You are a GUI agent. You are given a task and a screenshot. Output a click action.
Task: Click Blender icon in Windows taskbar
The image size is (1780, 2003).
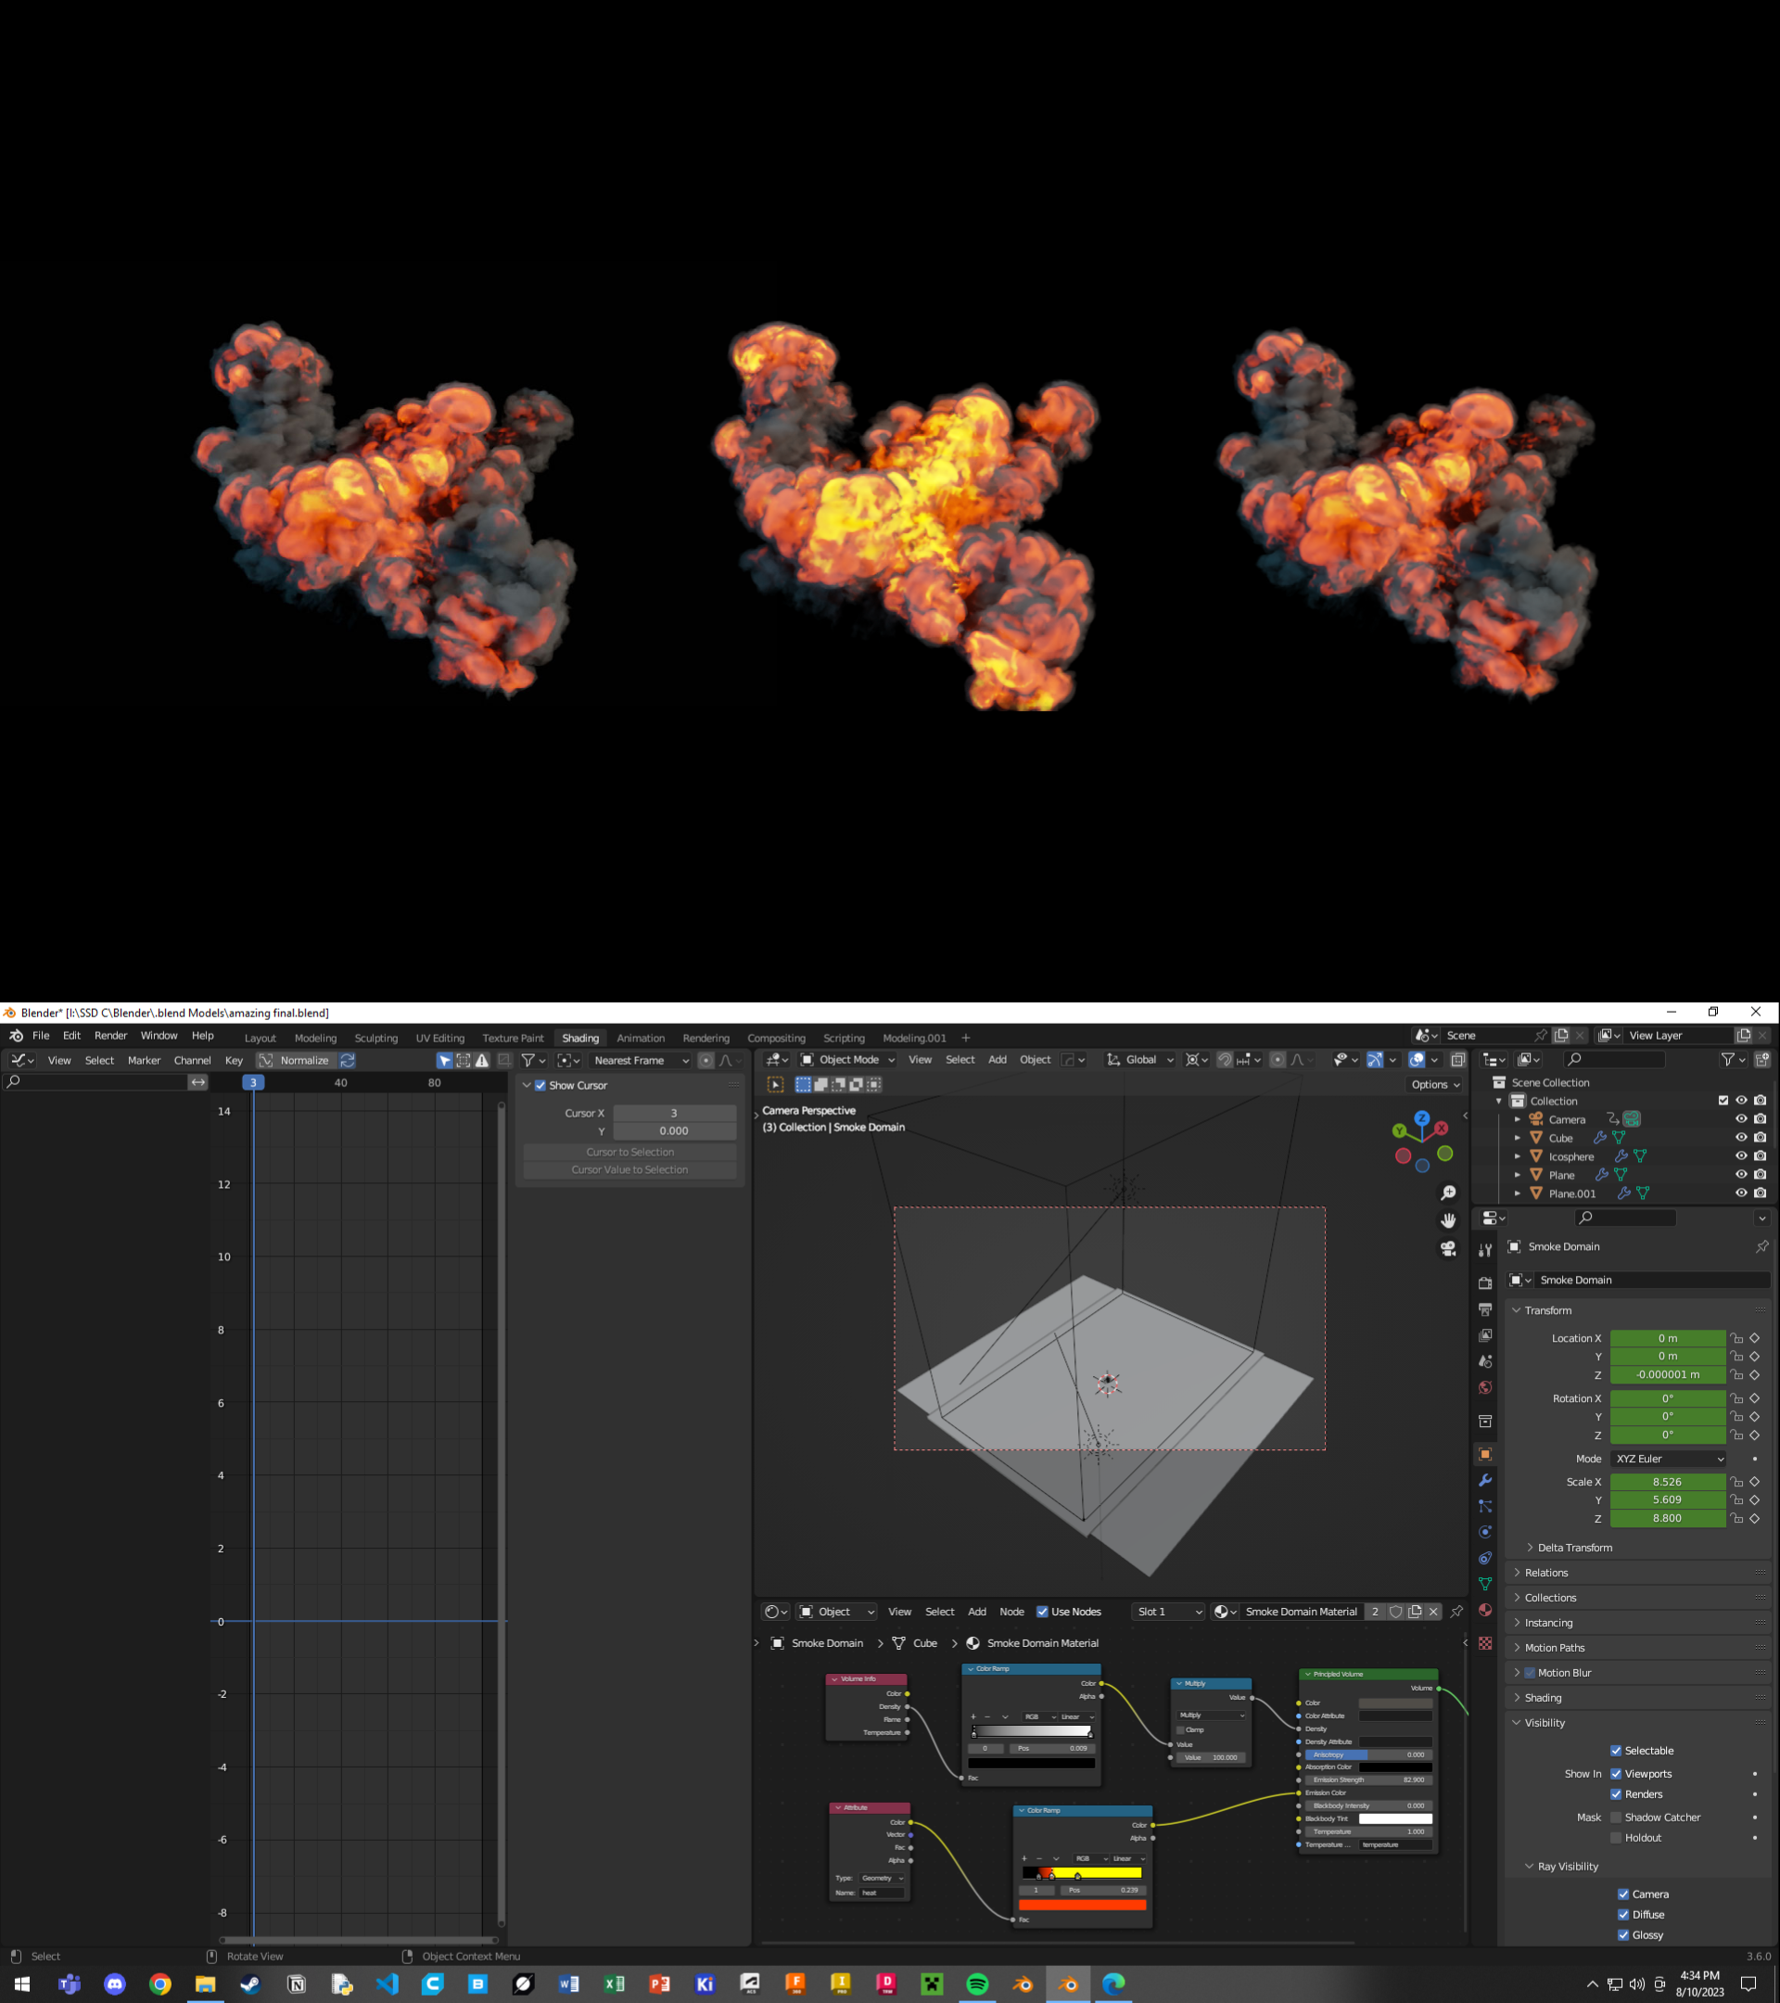[x=1068, y=1984]
